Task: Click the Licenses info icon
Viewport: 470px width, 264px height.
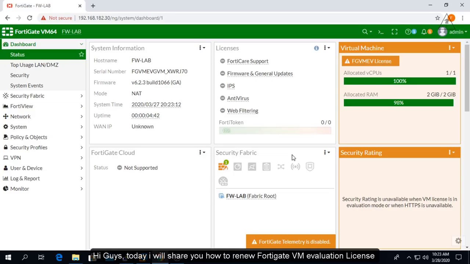Action: click(x=317, y=48)
